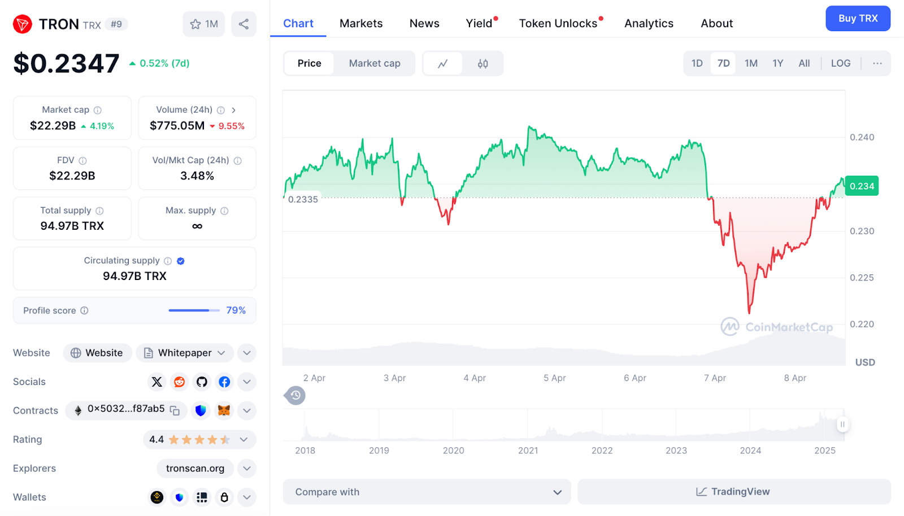The height and width of the screenshot is (516, 904).
Task: Click 2021 on the historical range navigator
Action: pos(528,451)
